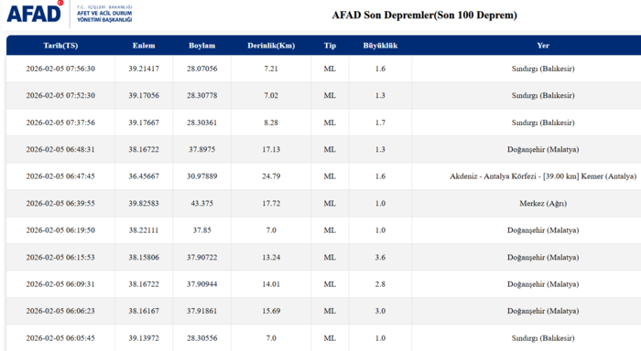Image resolution: width=641 pixels, height=351 pixels.
Task: Click latitude value 39.17056
Action: pyautogui.click(x=144, y=95)
